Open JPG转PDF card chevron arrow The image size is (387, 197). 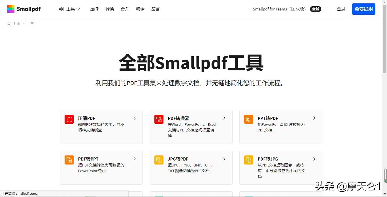[225, 159]
